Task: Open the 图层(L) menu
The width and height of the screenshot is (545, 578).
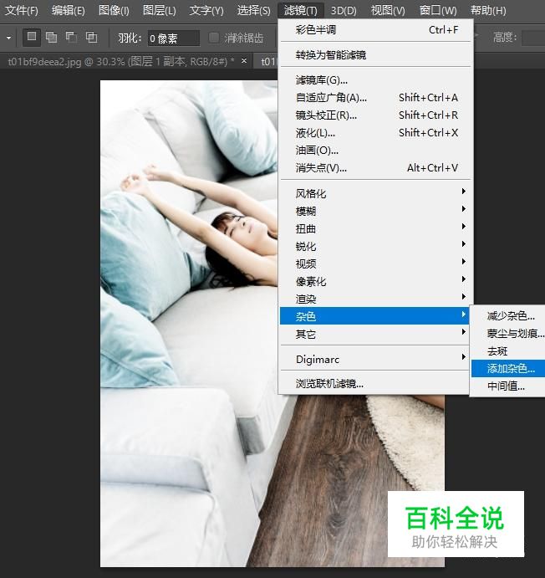Action: pyautogui.click(x=159, y=10)
